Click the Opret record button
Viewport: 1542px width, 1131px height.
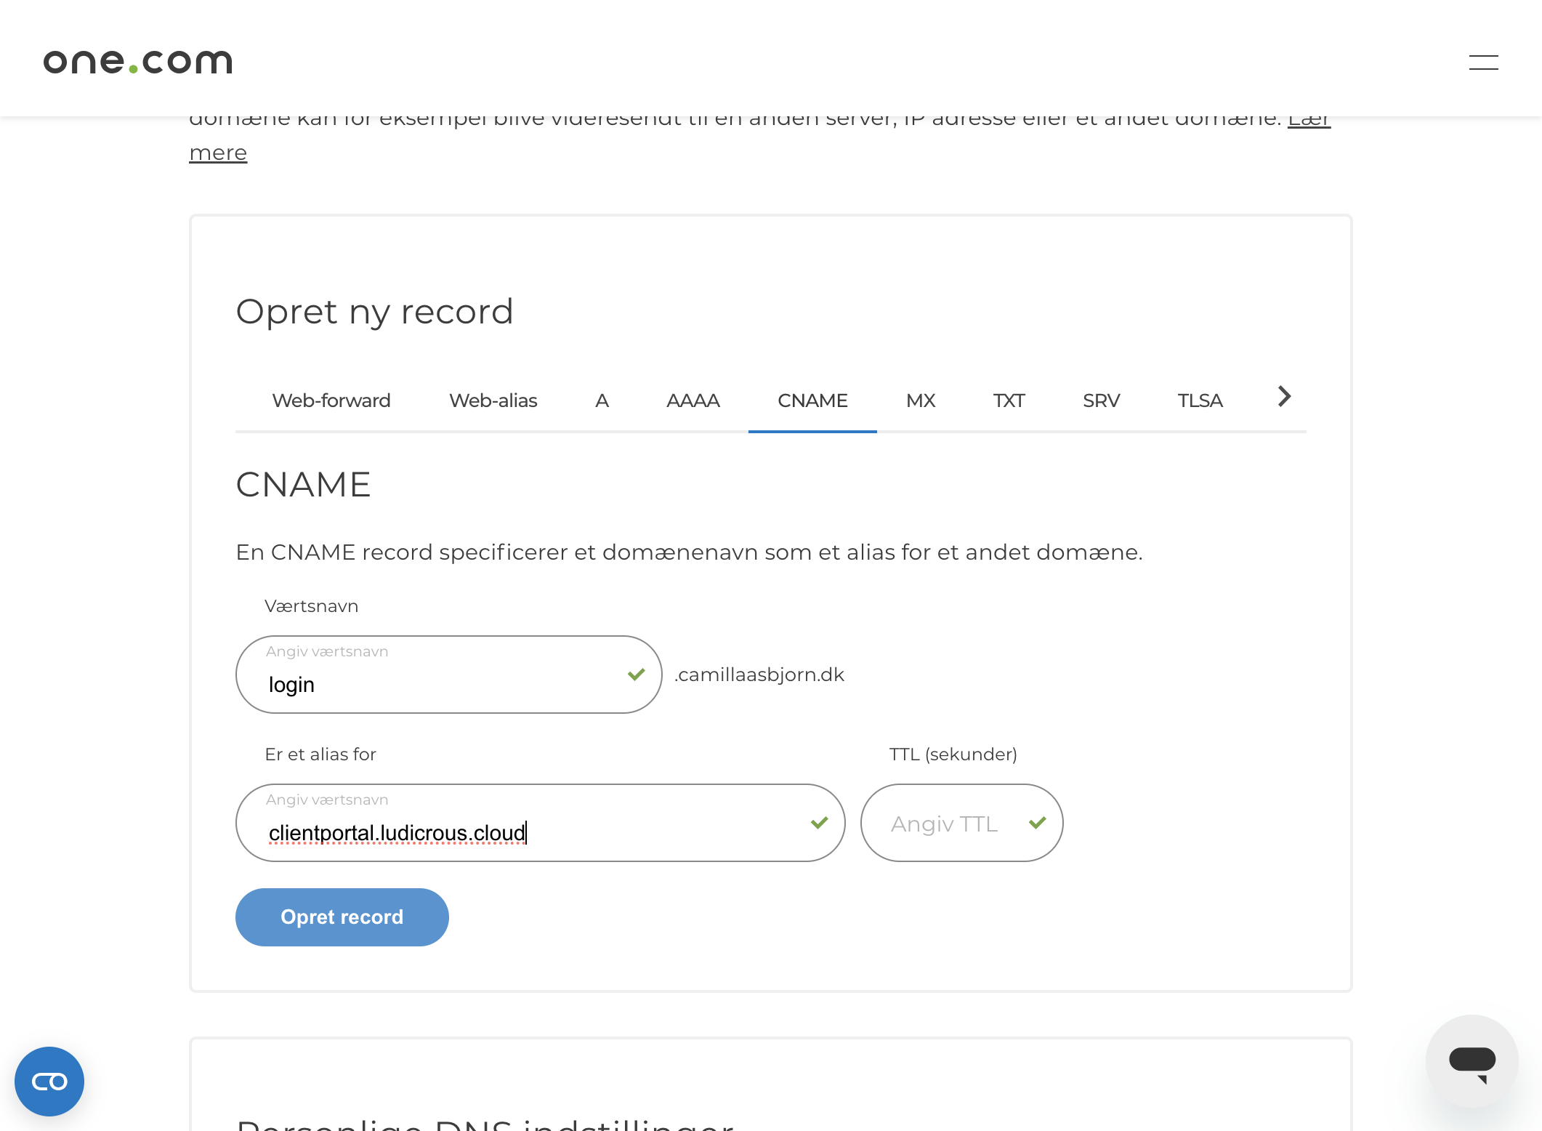342,917
